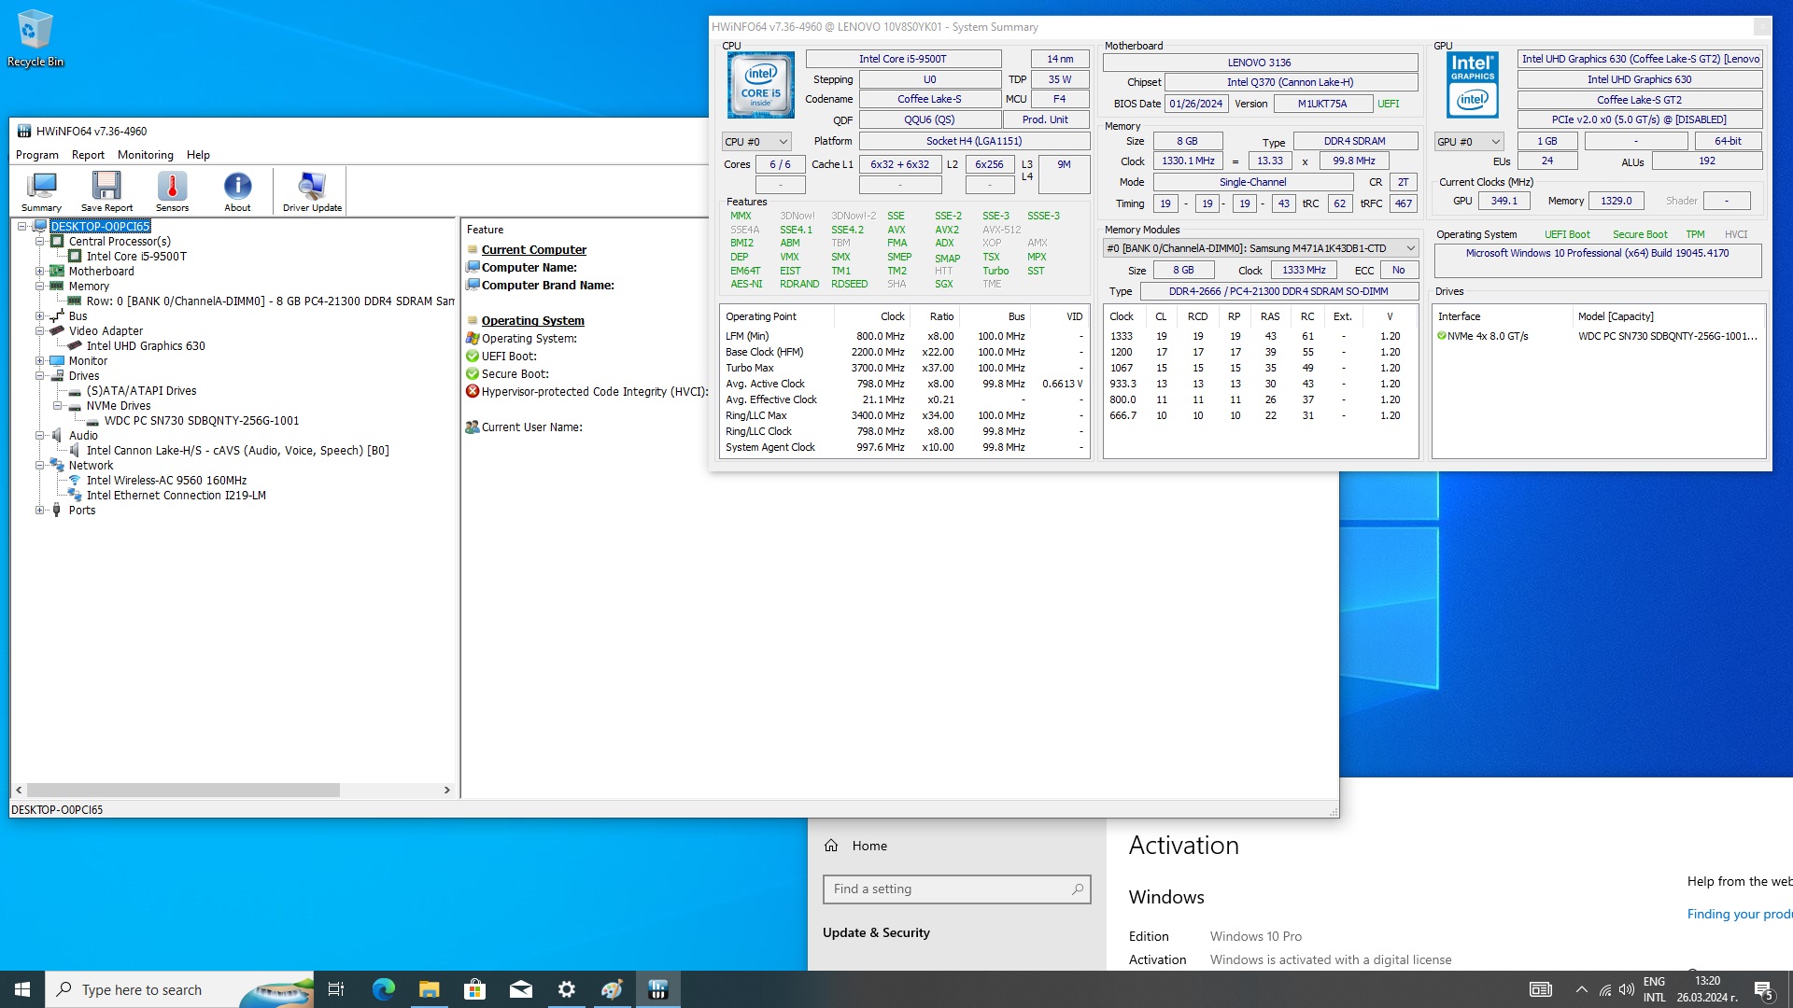Viewport: 1793px width, 1008px height.
Task: Open the Summary toolbar icon
Action: point(41,191)
